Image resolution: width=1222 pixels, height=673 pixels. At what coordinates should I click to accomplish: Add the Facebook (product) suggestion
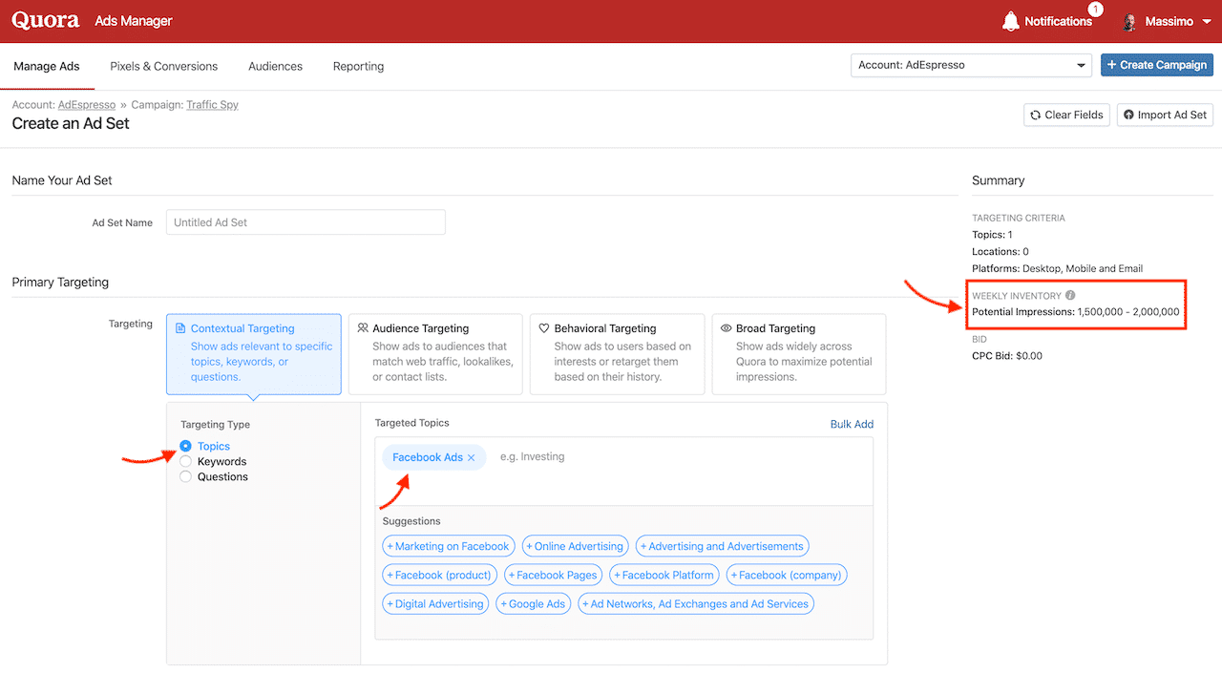pos(440,576)
